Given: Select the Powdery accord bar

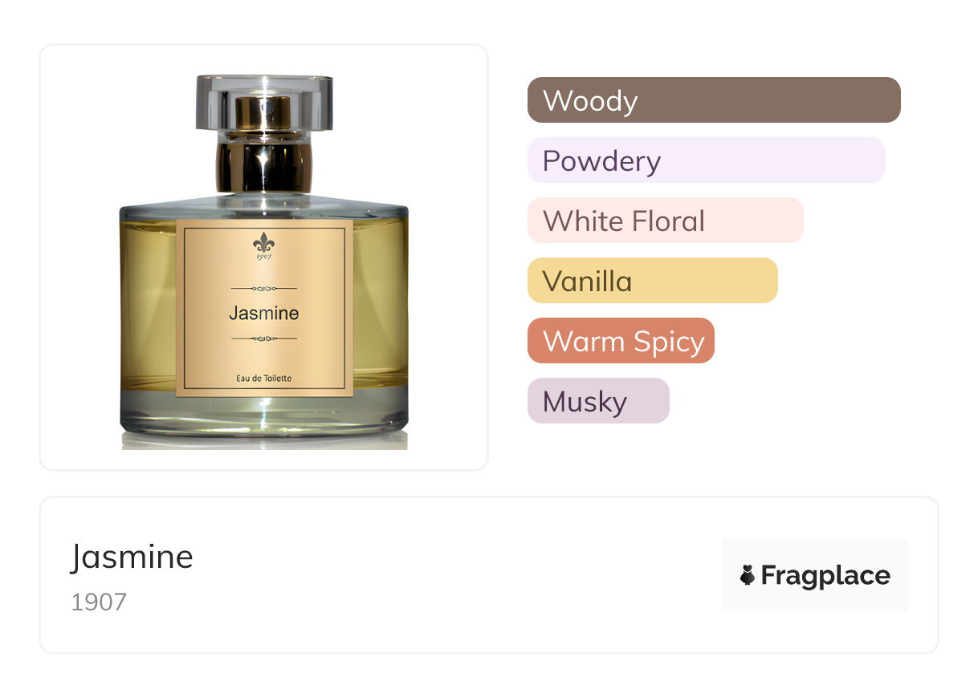Looking at the screenshot, I should coord(707,160).
